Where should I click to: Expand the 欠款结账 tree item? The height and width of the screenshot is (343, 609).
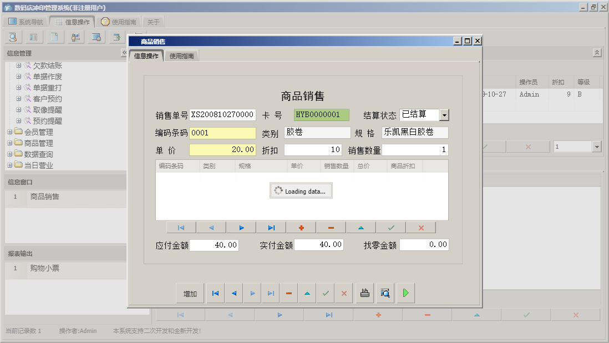[x=18, y=65]
